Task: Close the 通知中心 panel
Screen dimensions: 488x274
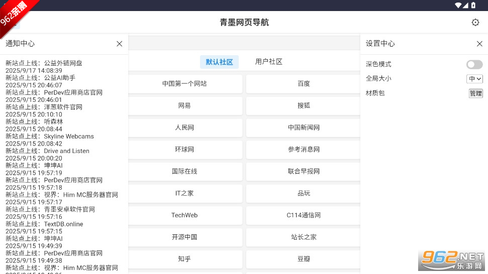Action: (x=119, y=44)
